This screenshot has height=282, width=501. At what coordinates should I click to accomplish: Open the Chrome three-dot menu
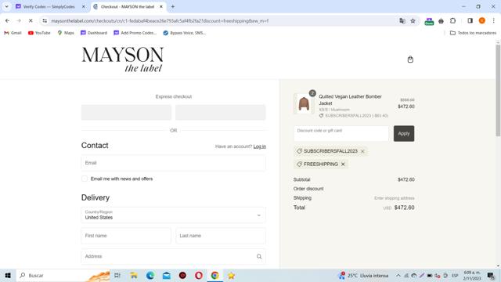pos(494,21)
